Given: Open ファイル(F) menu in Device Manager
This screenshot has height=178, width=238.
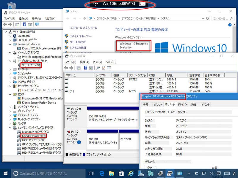Looking at the screenshot, I should (10, 19).
